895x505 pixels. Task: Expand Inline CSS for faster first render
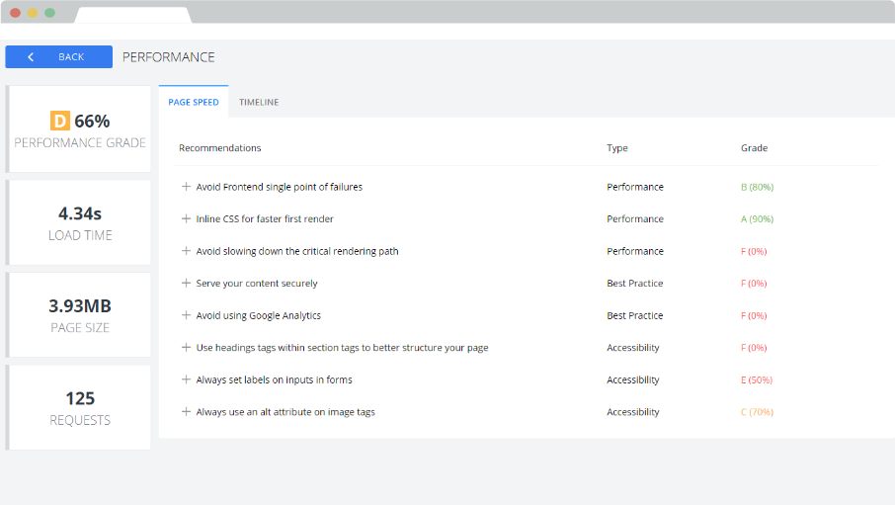(186, 218)
